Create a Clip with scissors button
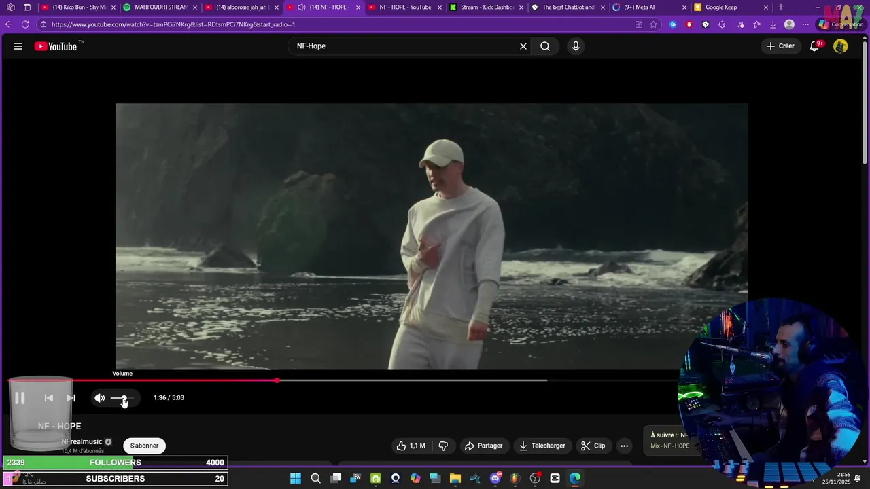Image resolution: width=870 pixels, height=489 pixels. pos(593,446)
